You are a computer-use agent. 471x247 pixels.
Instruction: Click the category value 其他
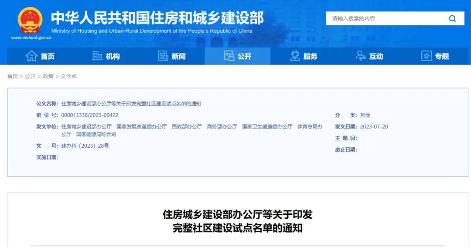click(365, 115)
